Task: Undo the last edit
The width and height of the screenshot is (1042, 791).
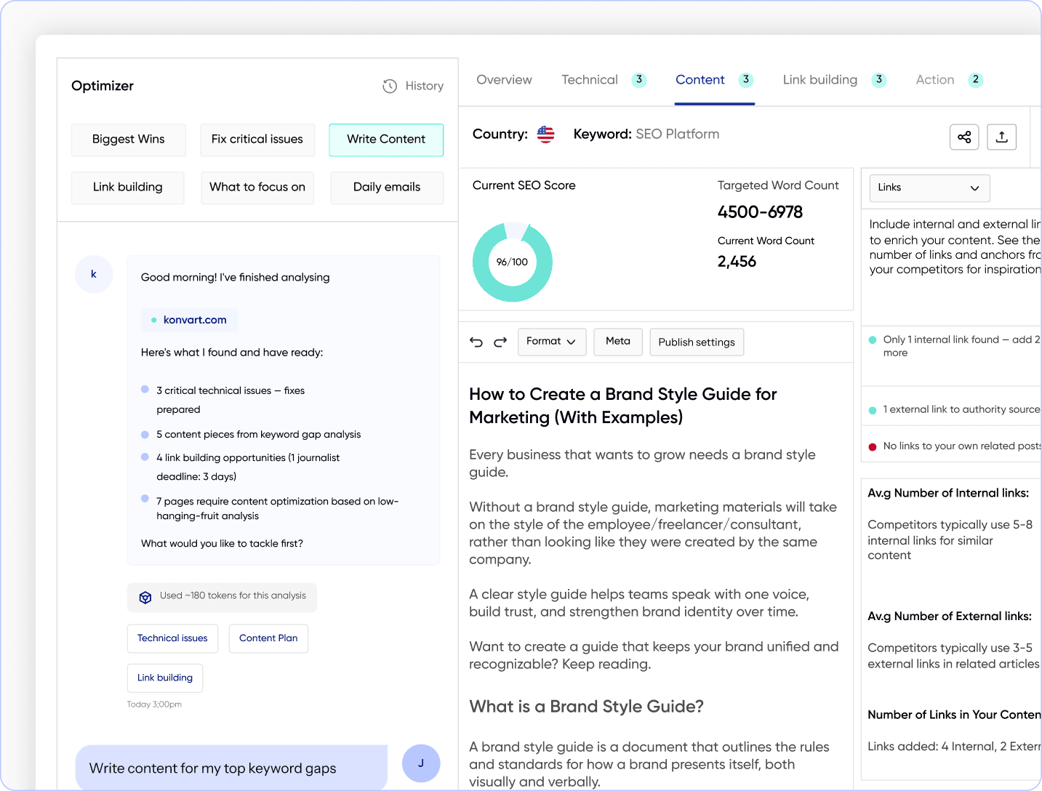Action: pos(476,342)
